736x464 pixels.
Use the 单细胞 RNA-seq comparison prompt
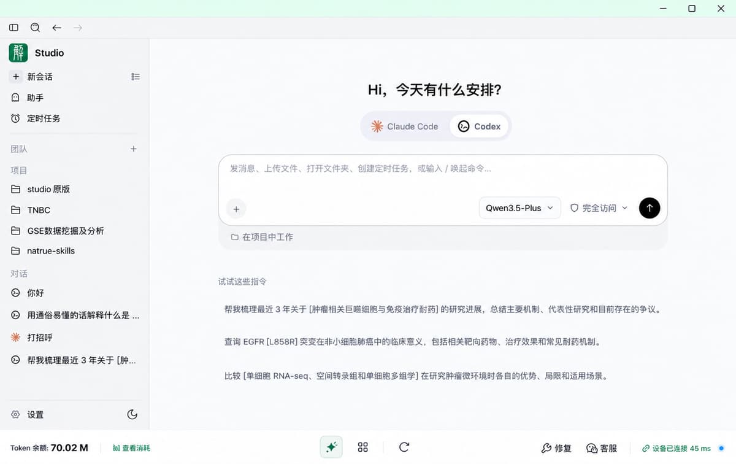(x=417, y=376)
